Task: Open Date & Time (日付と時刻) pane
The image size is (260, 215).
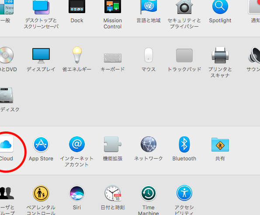Action: (x=113, y=193)
